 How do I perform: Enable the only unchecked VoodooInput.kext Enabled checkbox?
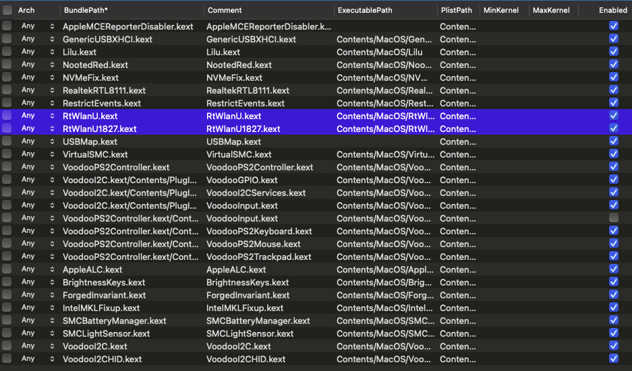tap(613, 218)
